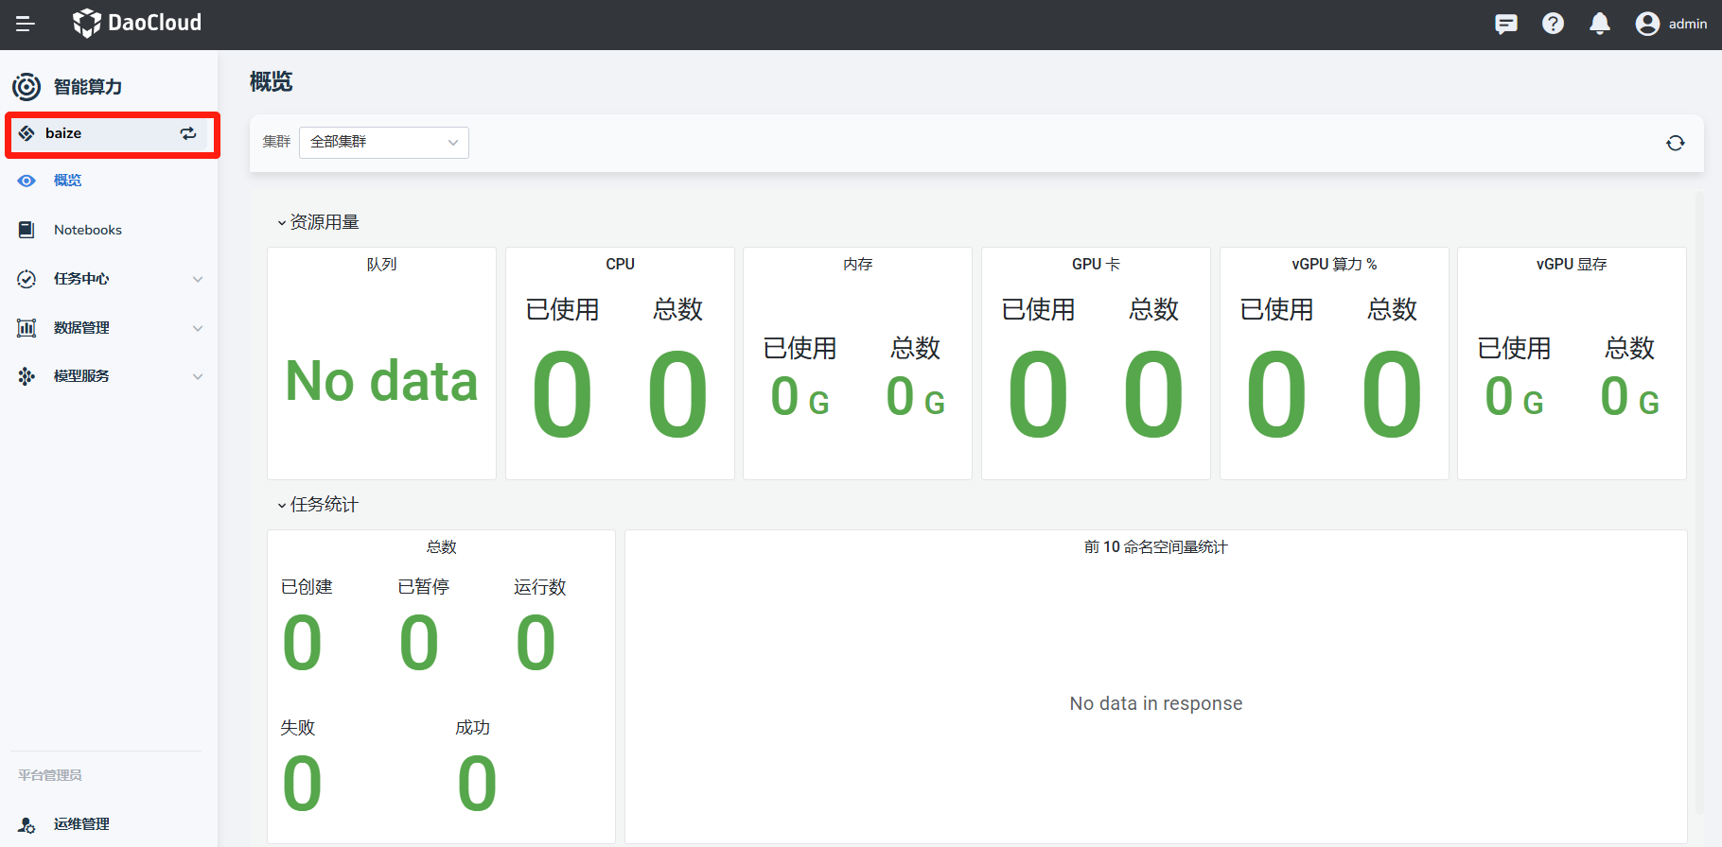The height and width of the screenshot is (847, 1722).
Task: Open the admin user avatar icon
Action: pyautogui.click(x=1647, y=24)
